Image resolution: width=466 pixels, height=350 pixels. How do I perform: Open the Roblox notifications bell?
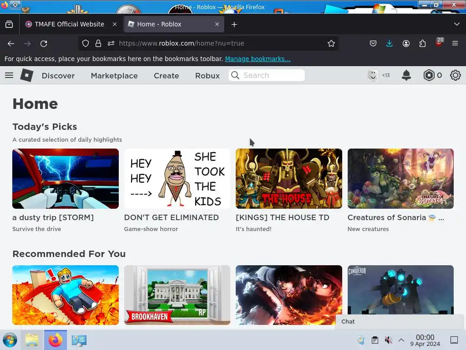pos(406,75)
